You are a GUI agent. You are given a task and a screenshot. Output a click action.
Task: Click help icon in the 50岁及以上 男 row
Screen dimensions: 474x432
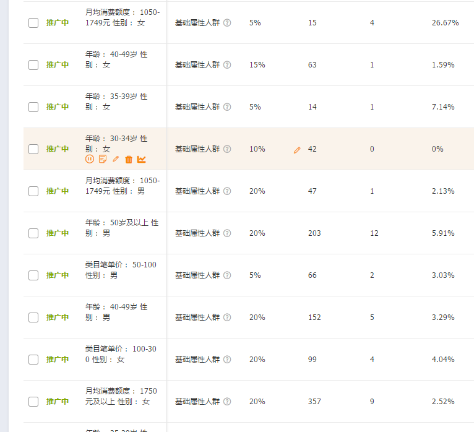[x=227, y=233]
